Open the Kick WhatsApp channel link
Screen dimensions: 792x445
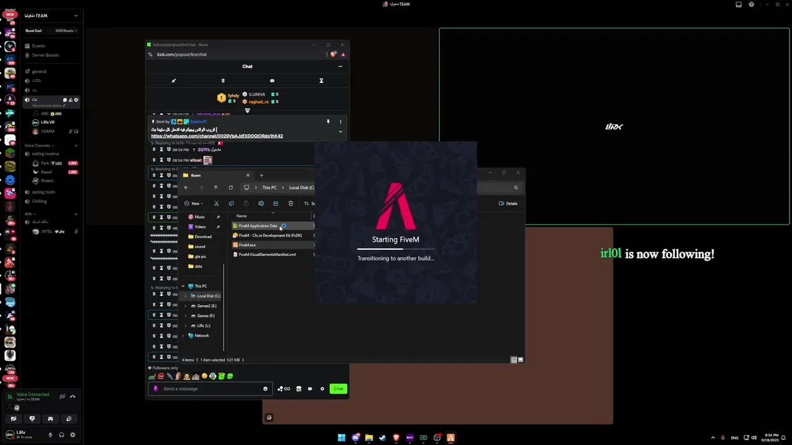coord(217,136)
